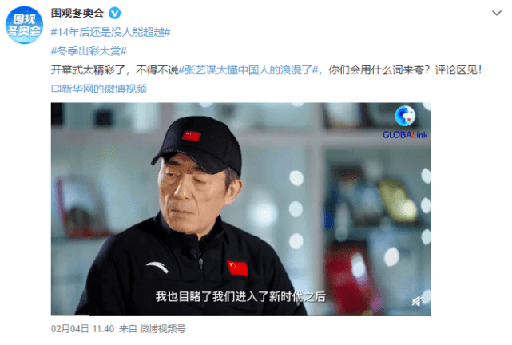This screenshot has height=345, width=512.
Task: Click the white logo on the jacket
Action: [157, 267]
